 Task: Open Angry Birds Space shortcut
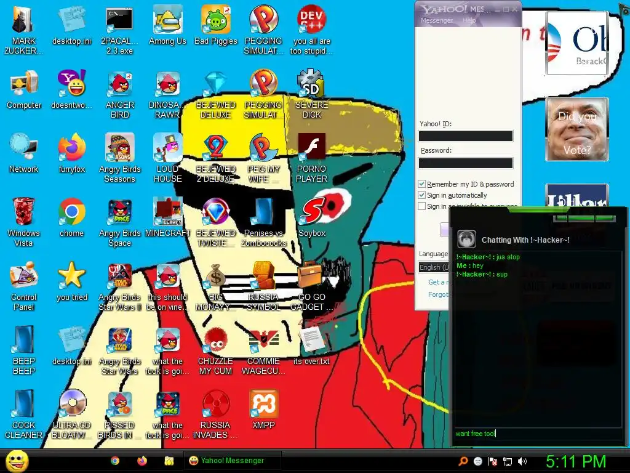[x=120, y=222]
